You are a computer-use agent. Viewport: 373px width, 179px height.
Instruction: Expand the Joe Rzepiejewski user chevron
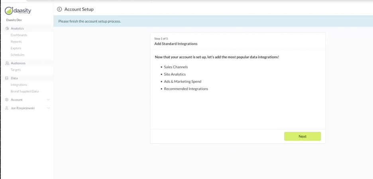pos(48,108)
